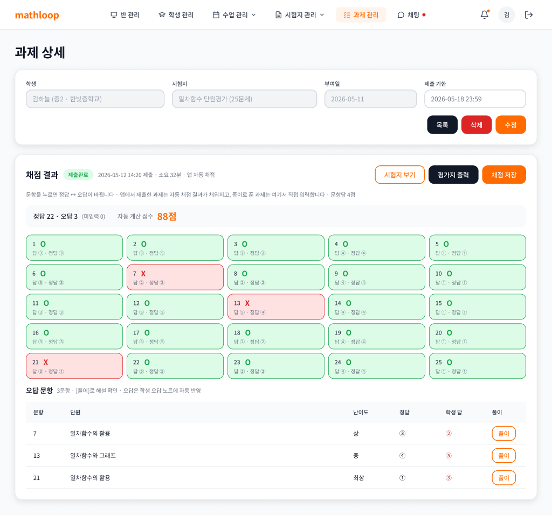The image size is (552, 515).
Task: Click the 난이도 column header
Action: click(x=361, y=412)
